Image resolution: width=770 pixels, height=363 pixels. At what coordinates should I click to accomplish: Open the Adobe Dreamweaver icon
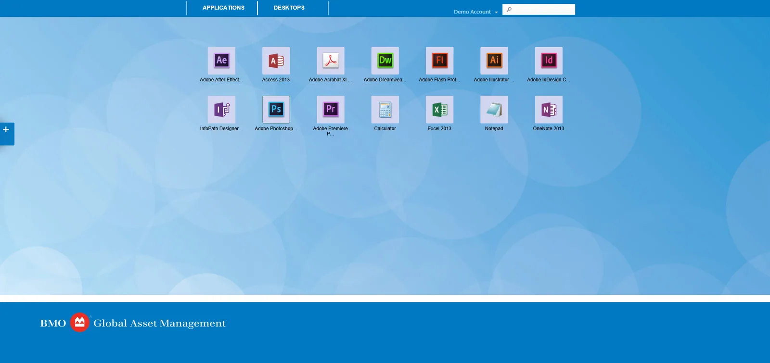click(385, 61)
